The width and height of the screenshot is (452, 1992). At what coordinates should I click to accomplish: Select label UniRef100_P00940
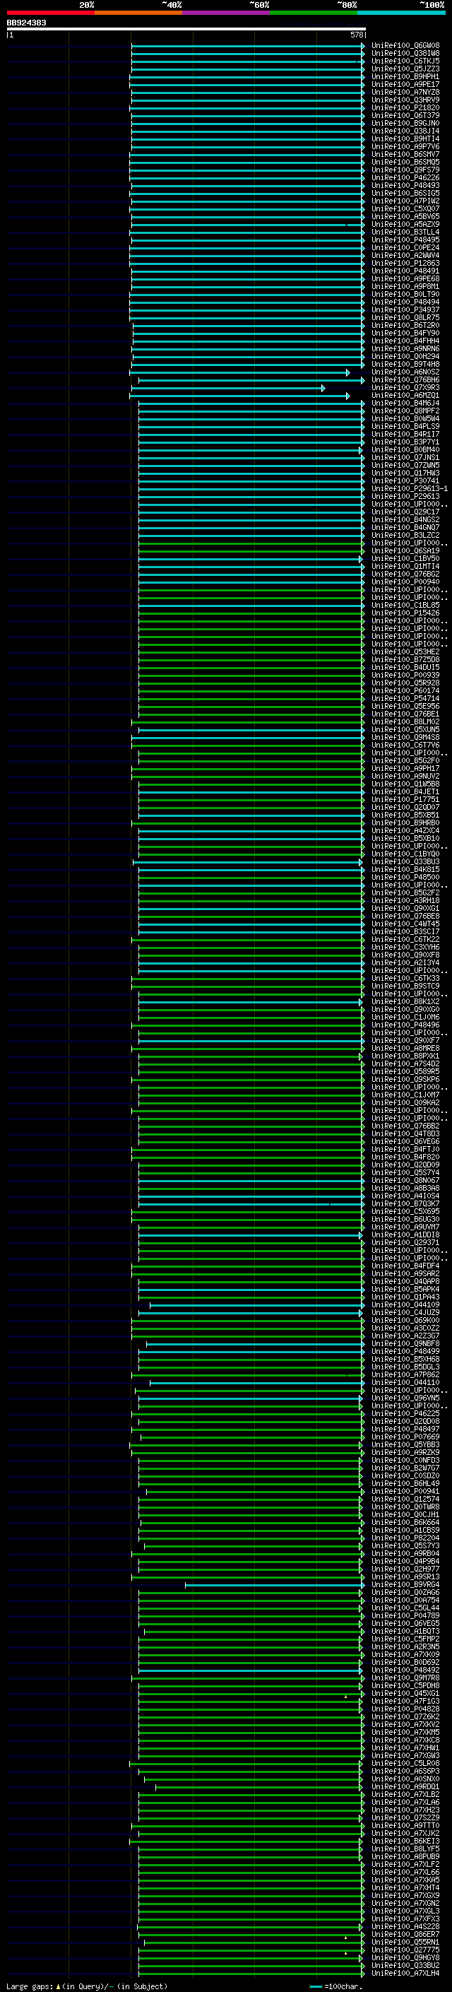pyautogui.click(x=405, y=582)
